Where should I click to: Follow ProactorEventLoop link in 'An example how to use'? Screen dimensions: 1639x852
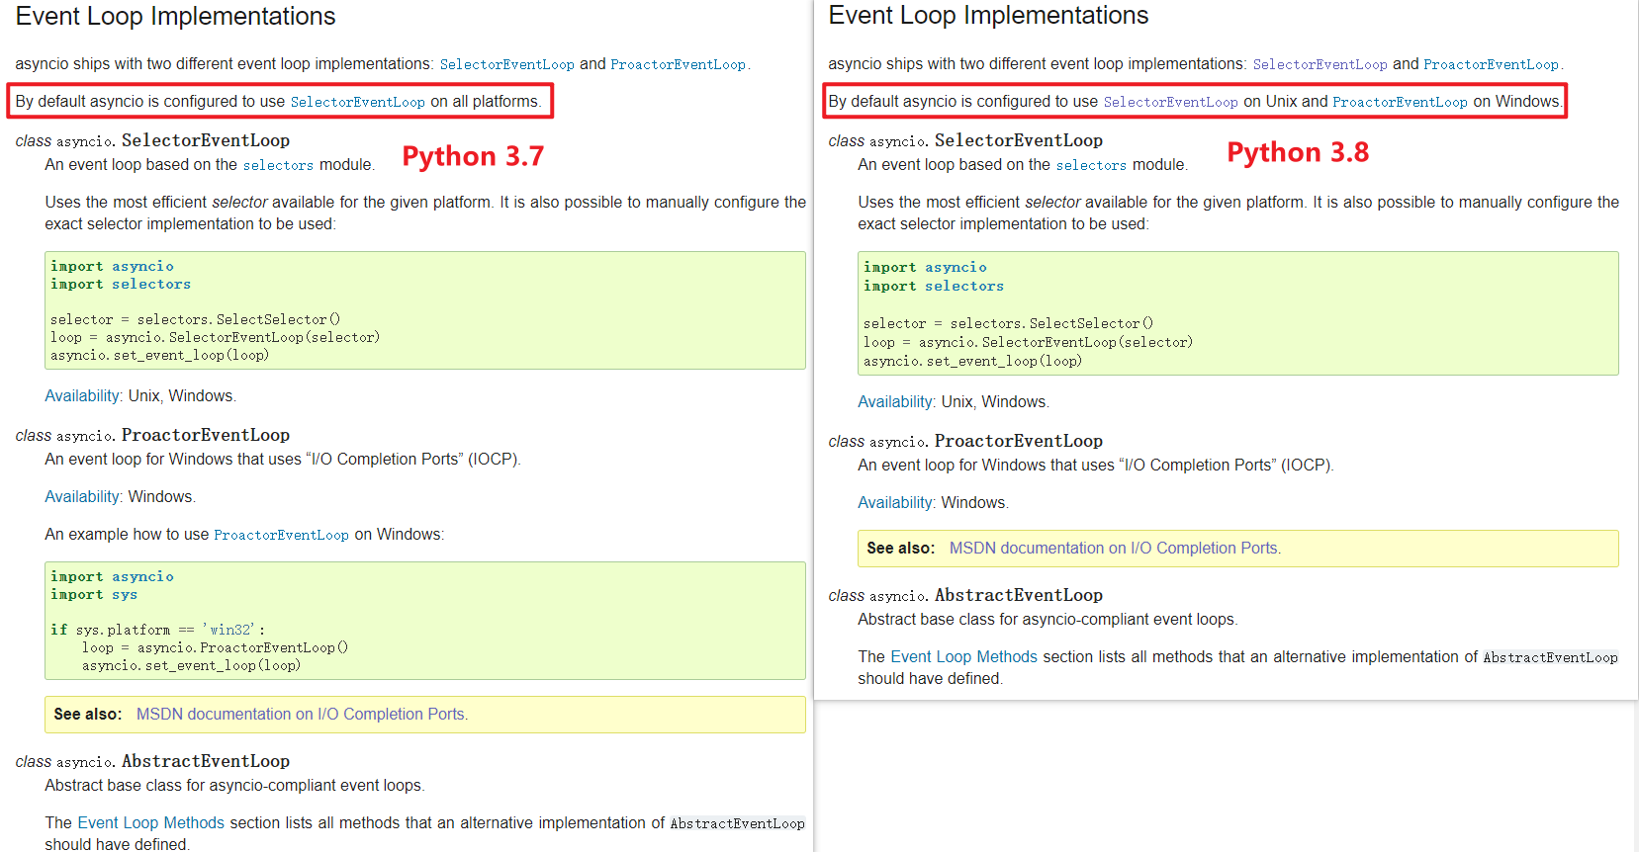(281, 535)
